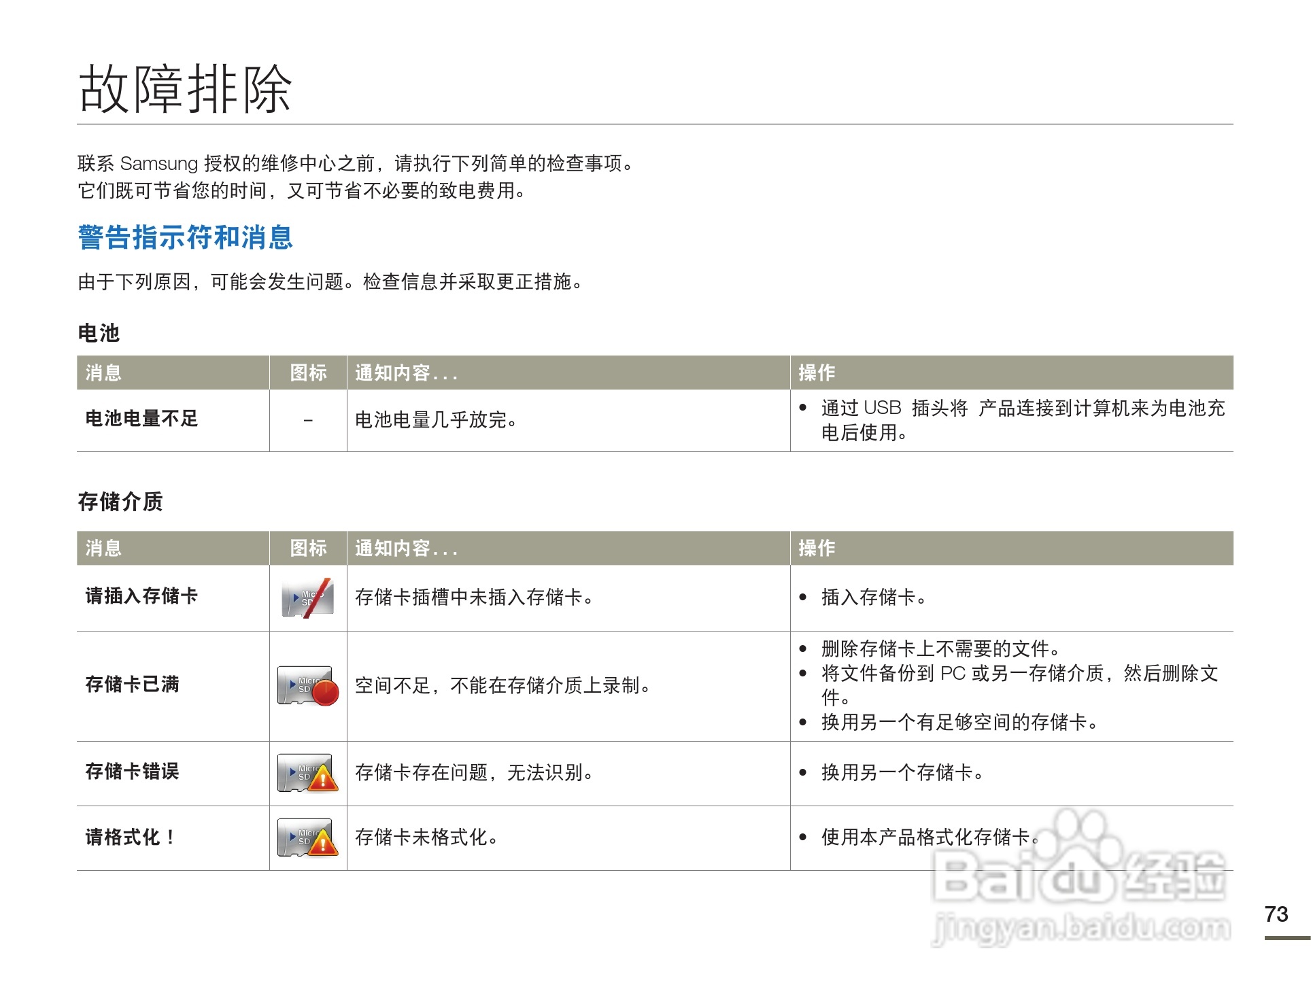
Task: Click the 故障排除 page title
Action: click(186, 89)
